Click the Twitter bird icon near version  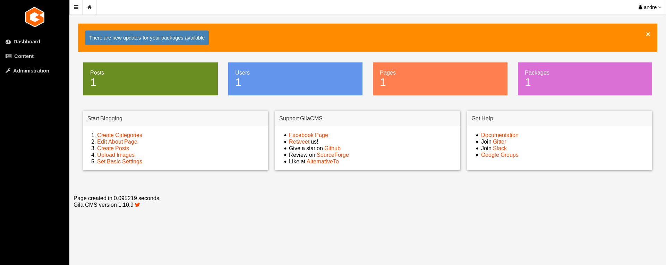(138, 205)
